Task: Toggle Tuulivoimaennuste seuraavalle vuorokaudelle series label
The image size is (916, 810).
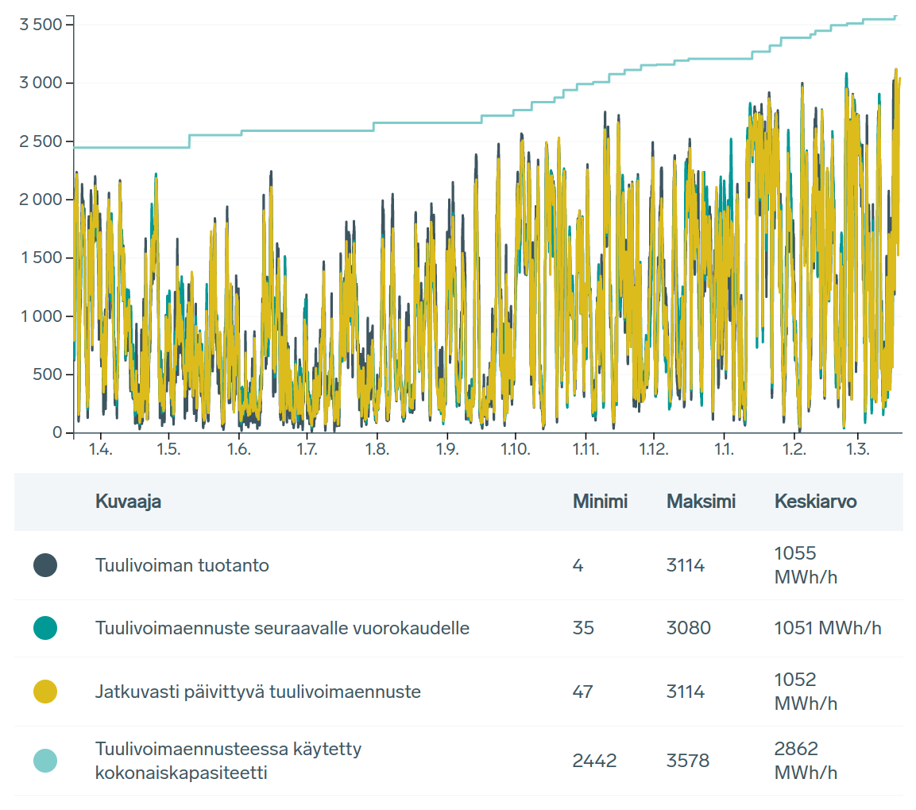Action: pos(282,628)
